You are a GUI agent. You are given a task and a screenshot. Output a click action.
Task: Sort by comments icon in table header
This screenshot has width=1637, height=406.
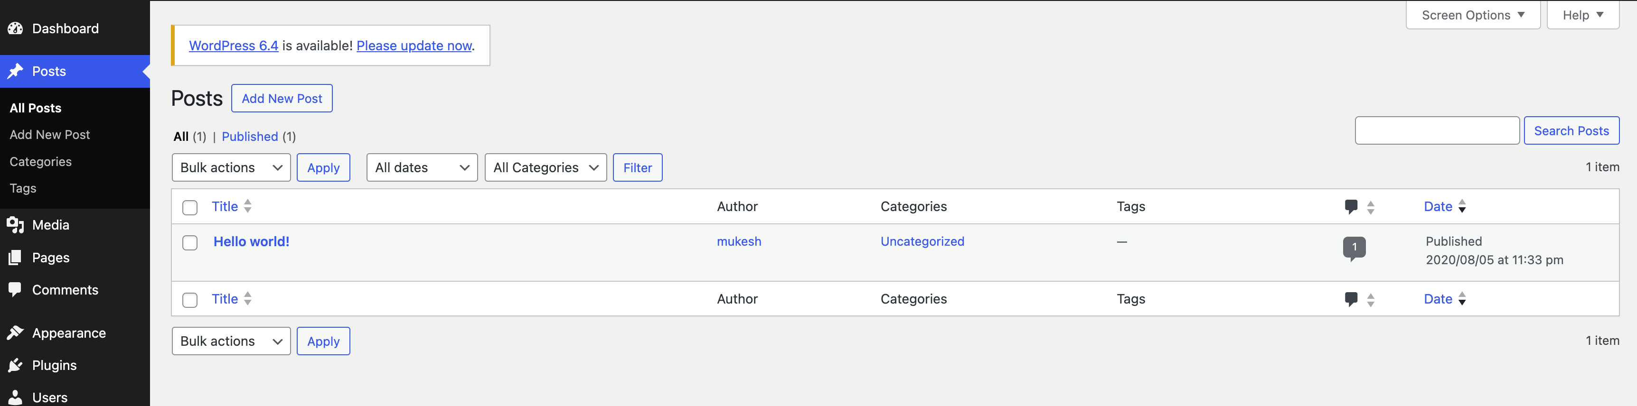pyautogui.click(x=1352, y=207)
